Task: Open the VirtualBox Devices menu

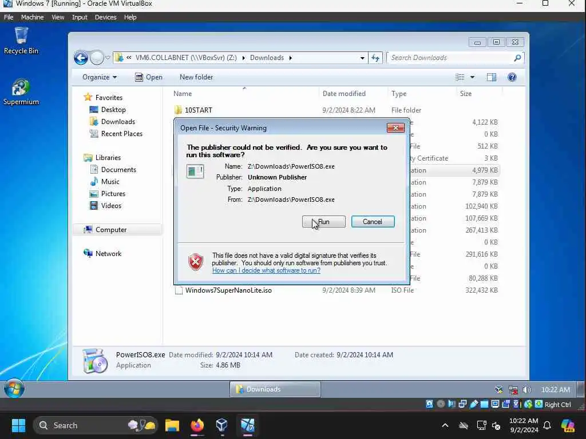Action: coord(106,17)
